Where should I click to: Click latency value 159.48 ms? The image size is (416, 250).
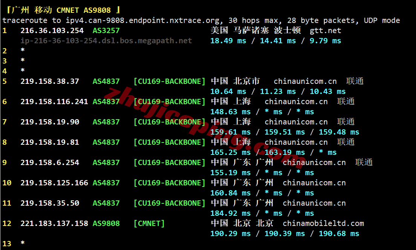339,132
